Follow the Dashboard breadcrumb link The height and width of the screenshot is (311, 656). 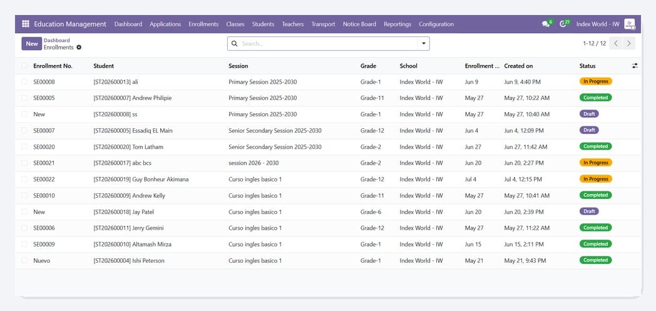pyautogui.click(x=56, y=40)
